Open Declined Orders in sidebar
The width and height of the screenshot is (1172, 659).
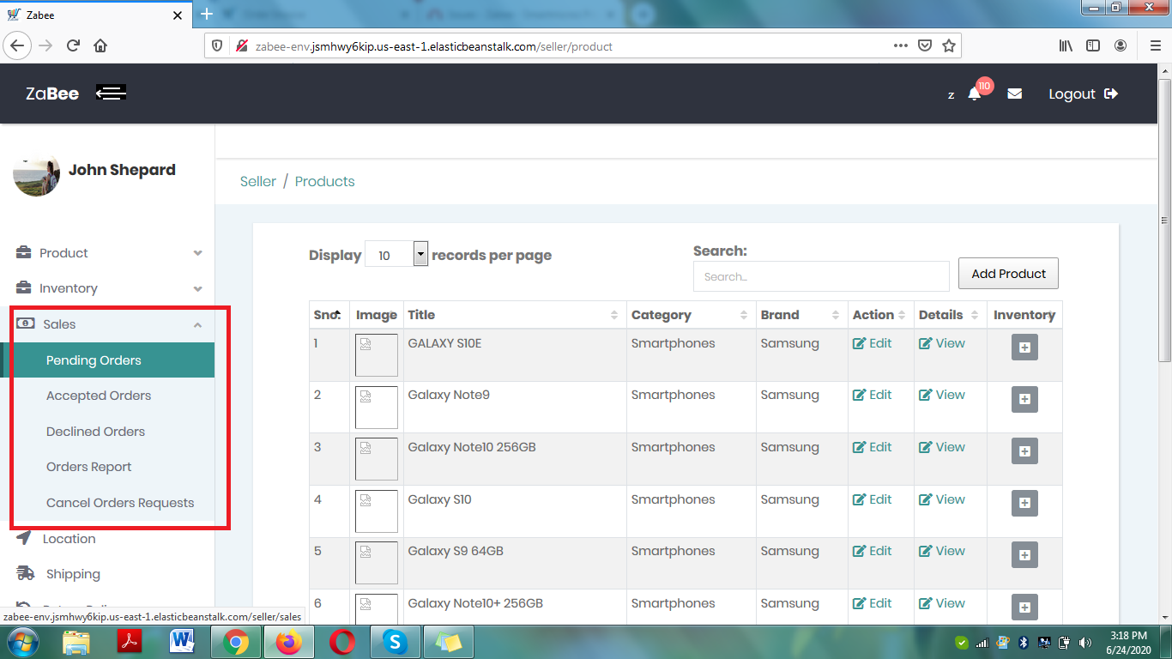click(x=95, y=432)
